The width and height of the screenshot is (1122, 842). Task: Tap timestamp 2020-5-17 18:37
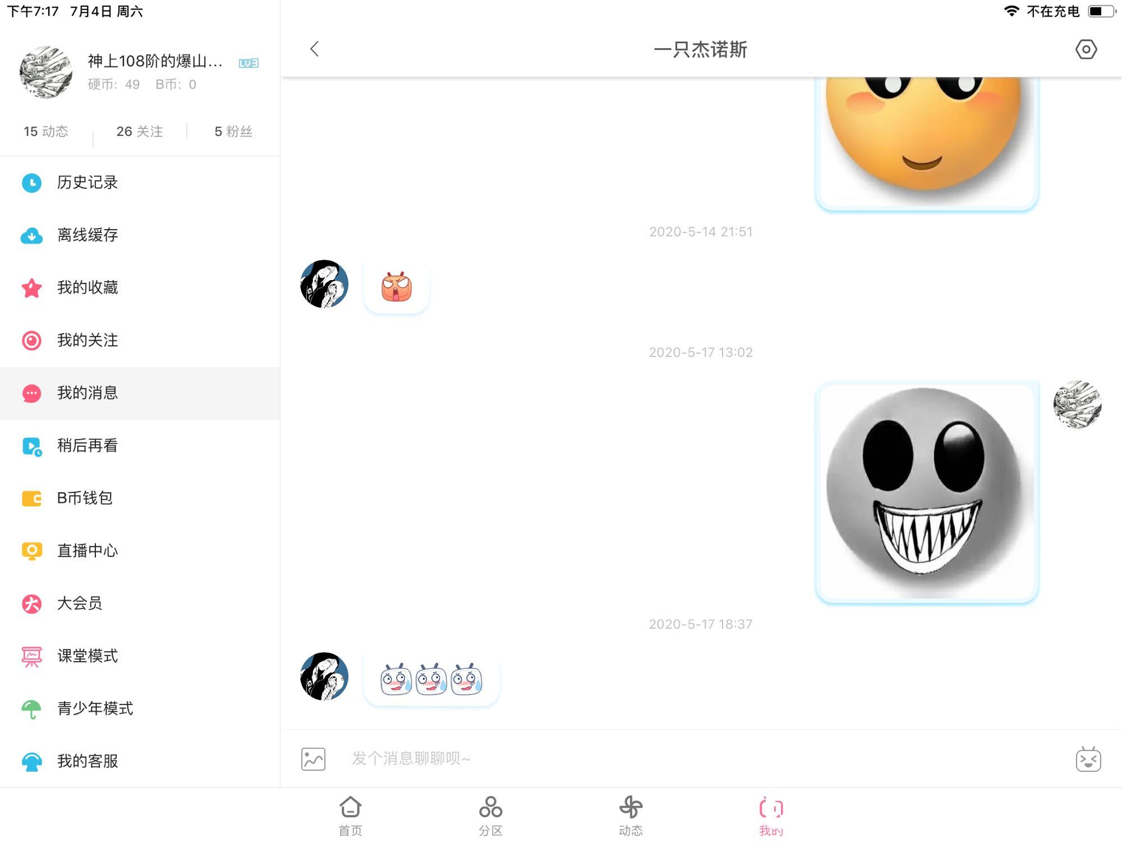point(701,624)
